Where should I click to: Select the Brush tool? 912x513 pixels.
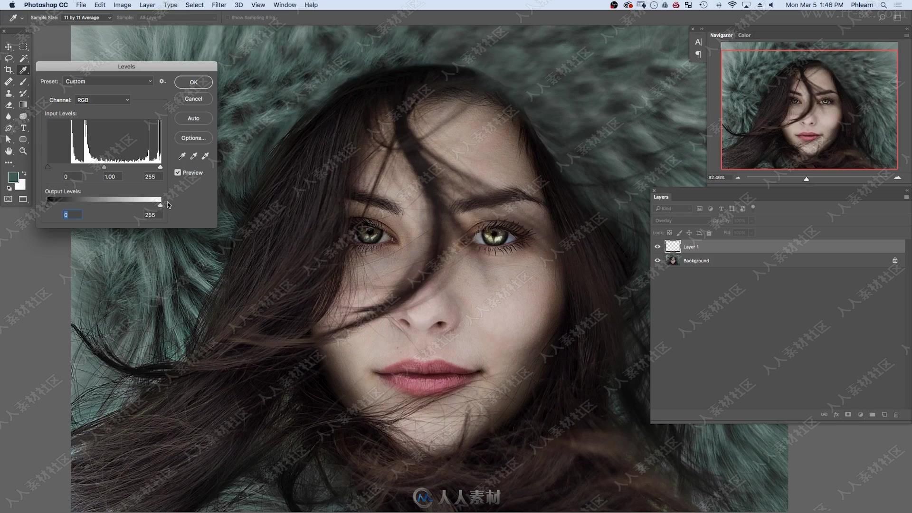coord(23,82)
